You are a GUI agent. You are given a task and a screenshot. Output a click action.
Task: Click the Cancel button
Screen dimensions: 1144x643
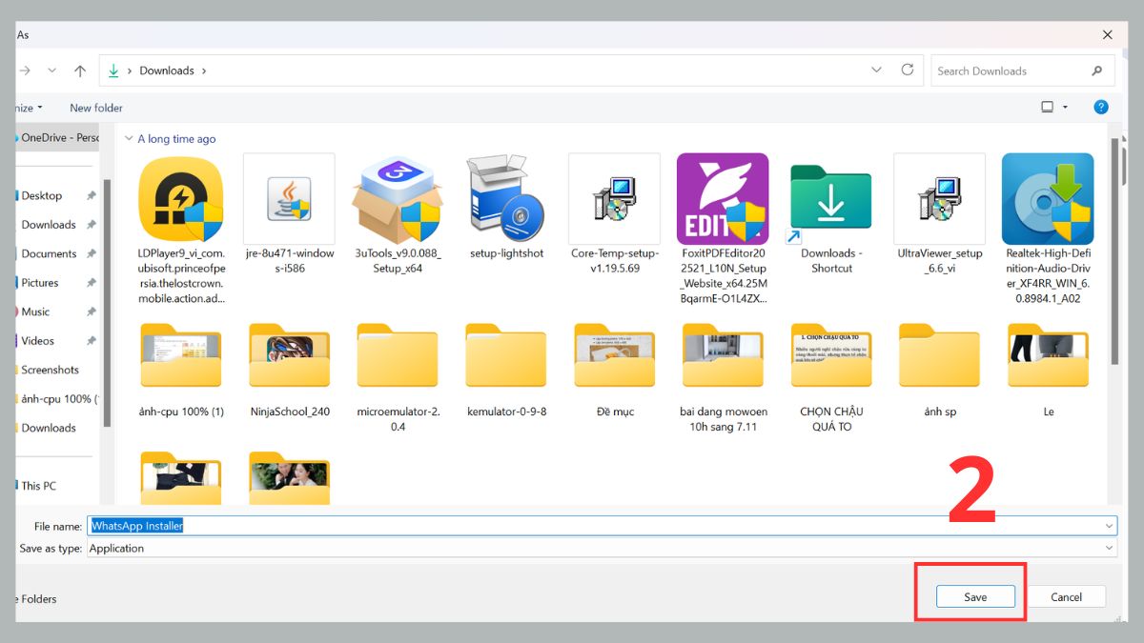tap(1066, 597)
